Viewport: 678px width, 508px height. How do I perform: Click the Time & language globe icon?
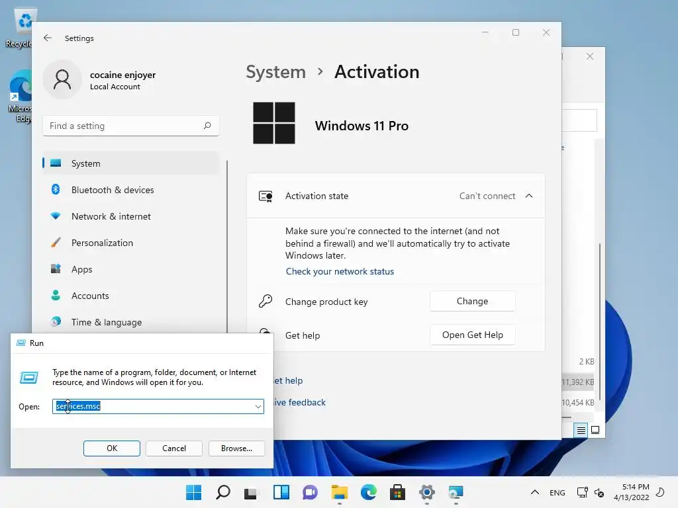[56, 322]
